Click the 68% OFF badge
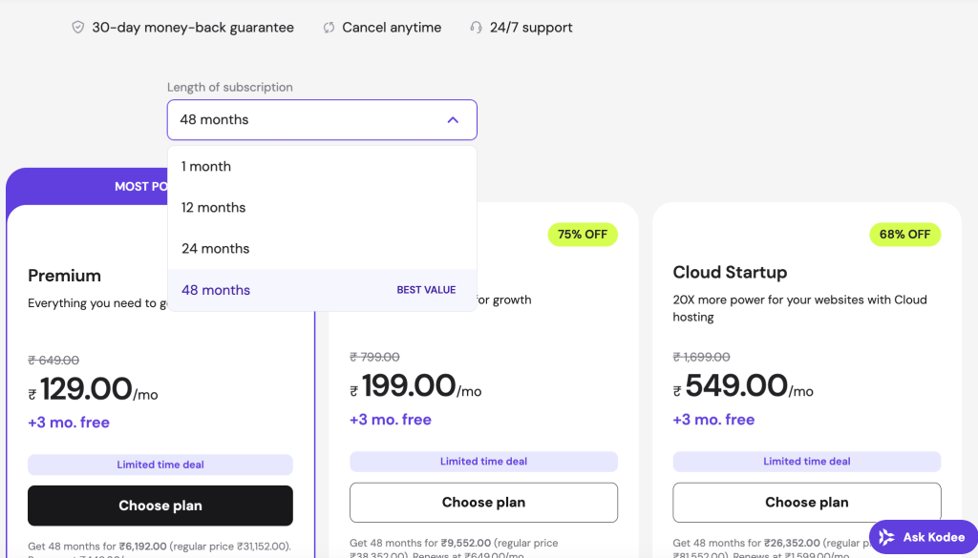 click(x=904, y=234)
